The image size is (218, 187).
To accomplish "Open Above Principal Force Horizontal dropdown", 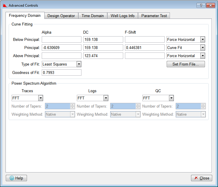I will (x=186, y=56).
